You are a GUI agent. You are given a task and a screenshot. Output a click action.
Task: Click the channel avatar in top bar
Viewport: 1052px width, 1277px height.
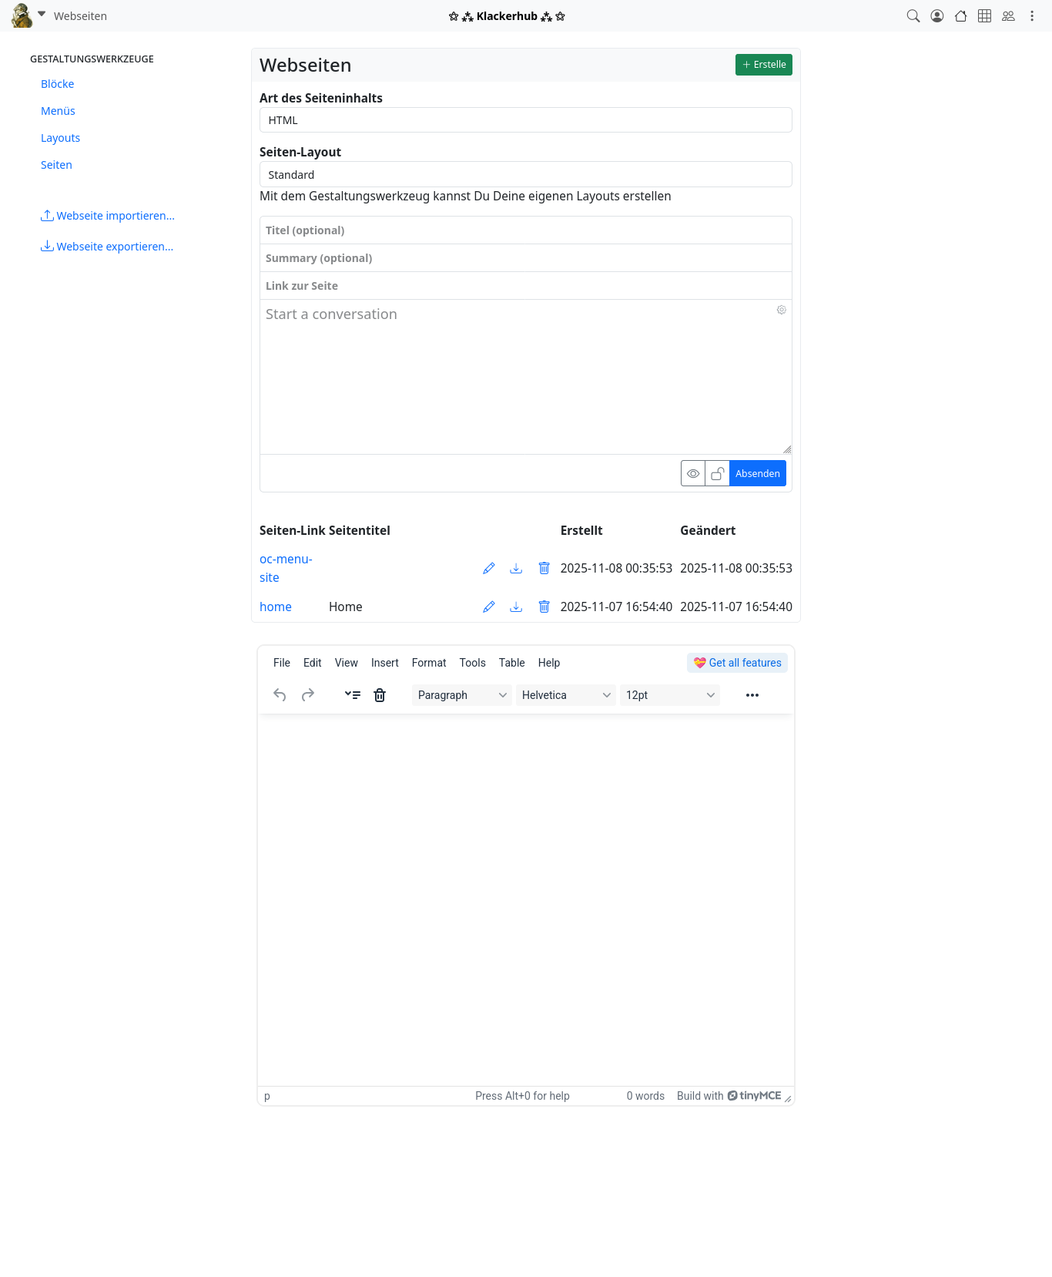(x=22, y=15)
